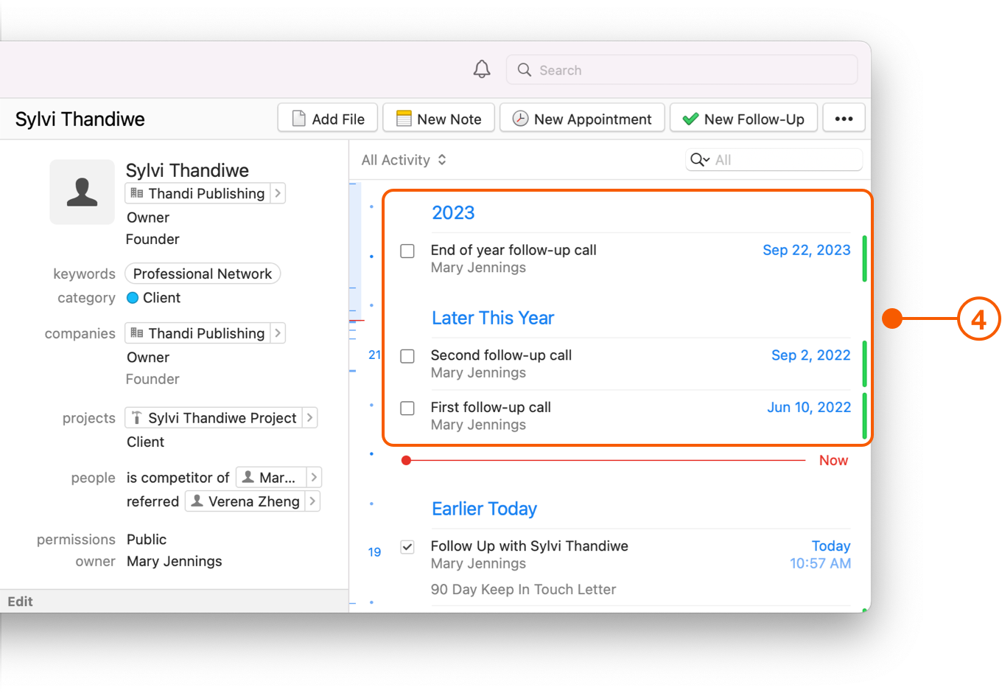Open the search scope magnifier dropdown

click(698, 159)
